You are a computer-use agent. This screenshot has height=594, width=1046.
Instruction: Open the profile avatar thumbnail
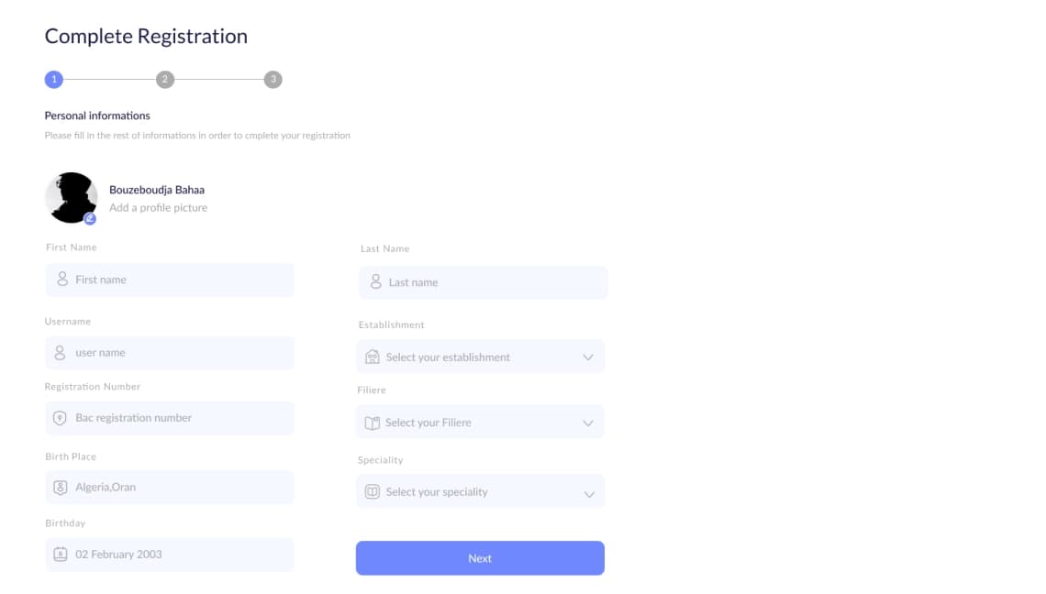(71, 198)
